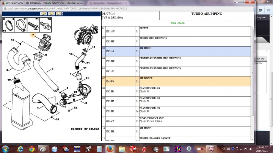Screen dimensions: 273x153
Task: Select the 0382 HV air union row
Action: (x=176, y=61)
